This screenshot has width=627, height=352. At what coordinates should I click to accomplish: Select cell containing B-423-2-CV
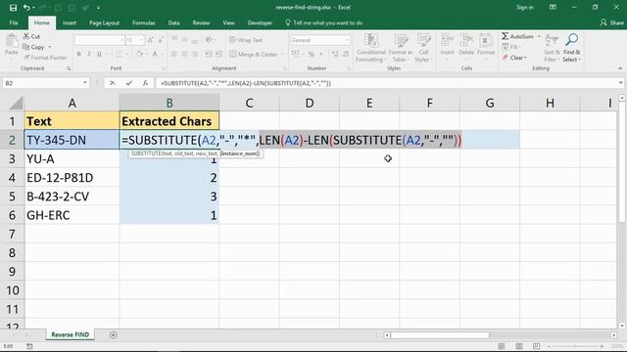[x=72, y=197]
